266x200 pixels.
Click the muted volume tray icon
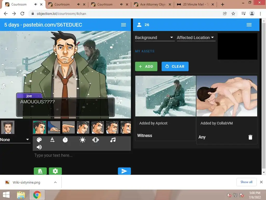229,195
